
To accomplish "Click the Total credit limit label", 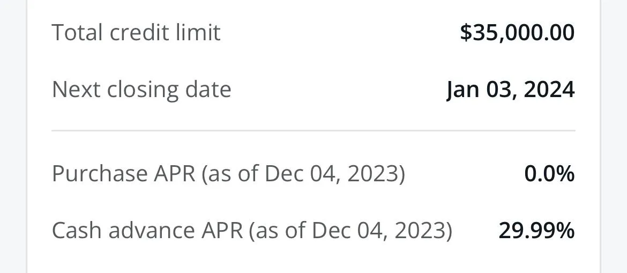I will click(x=136, y=33).
